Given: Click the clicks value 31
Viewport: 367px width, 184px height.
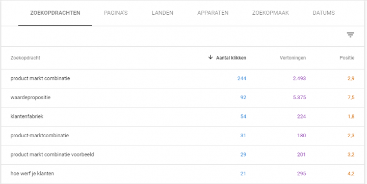Looking at the screenshot, I should (243, 135).
